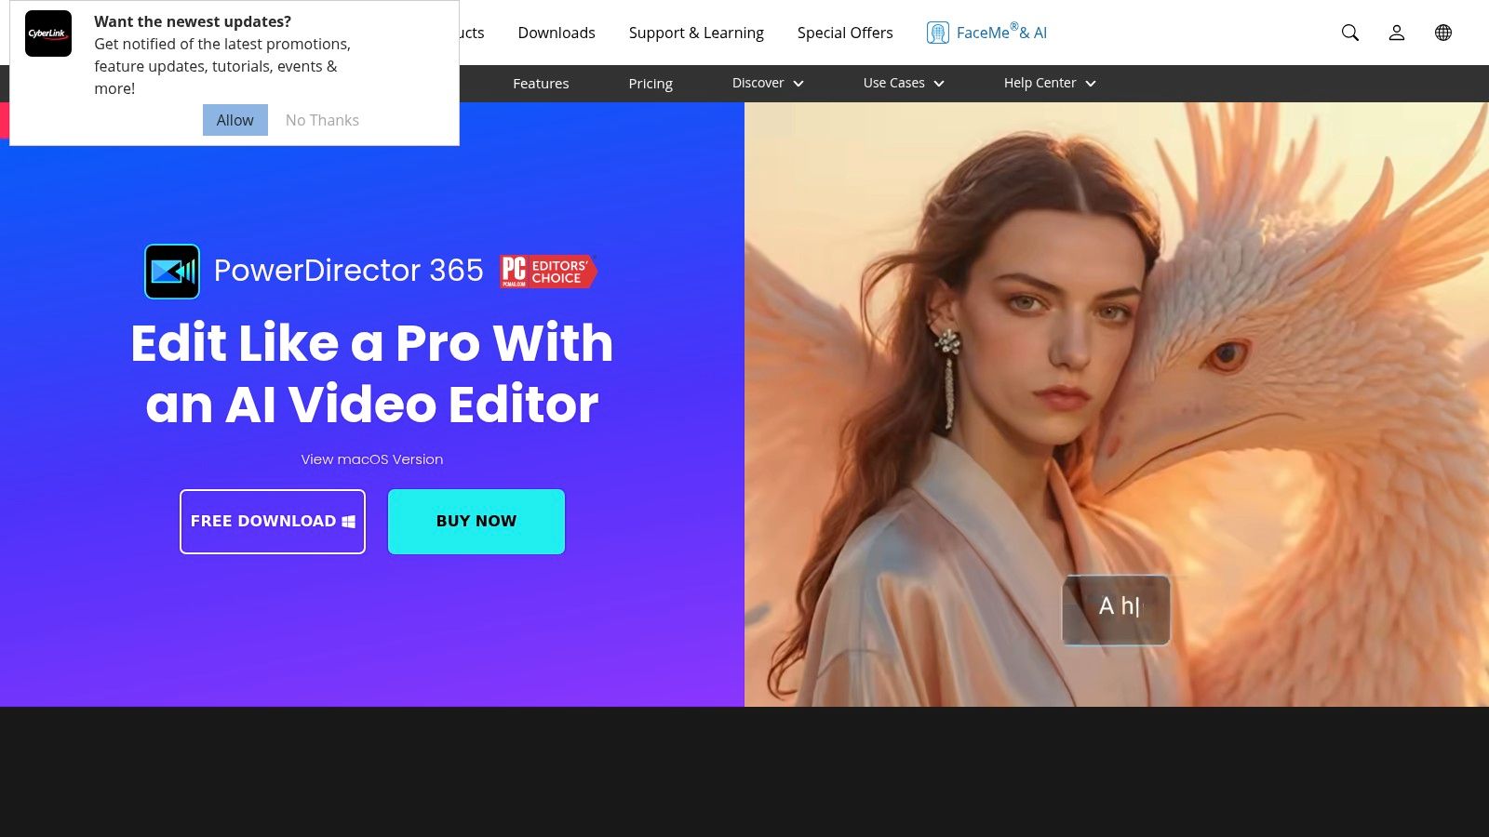Click the PC Editors' Choice badge

coord(548,271)
